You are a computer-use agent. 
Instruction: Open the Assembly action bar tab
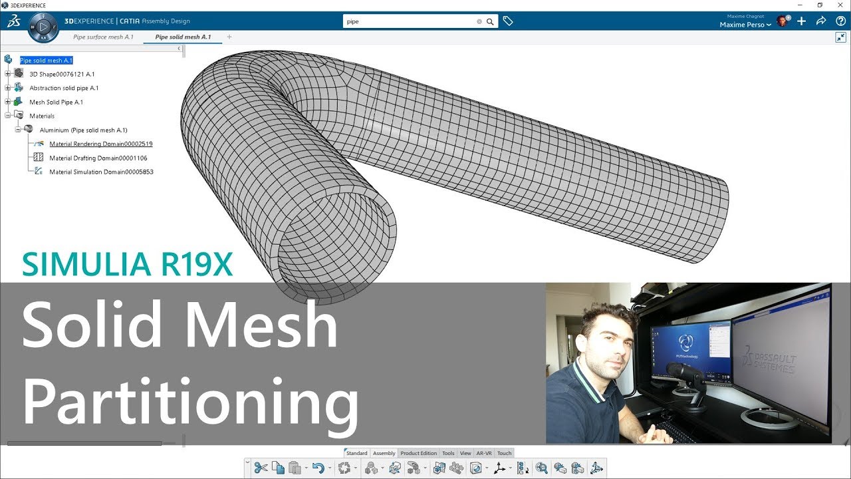(x=384, y=453)
